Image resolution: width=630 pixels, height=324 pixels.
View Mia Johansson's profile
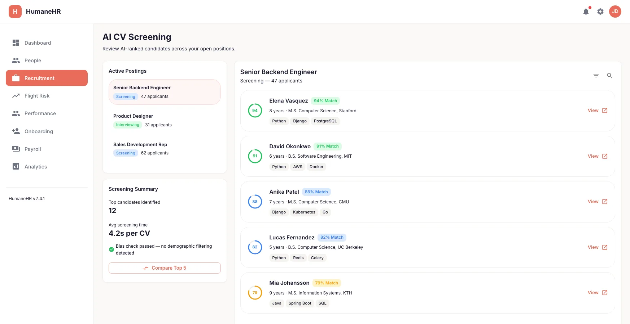pyautogui.click(x=598, y=293)
